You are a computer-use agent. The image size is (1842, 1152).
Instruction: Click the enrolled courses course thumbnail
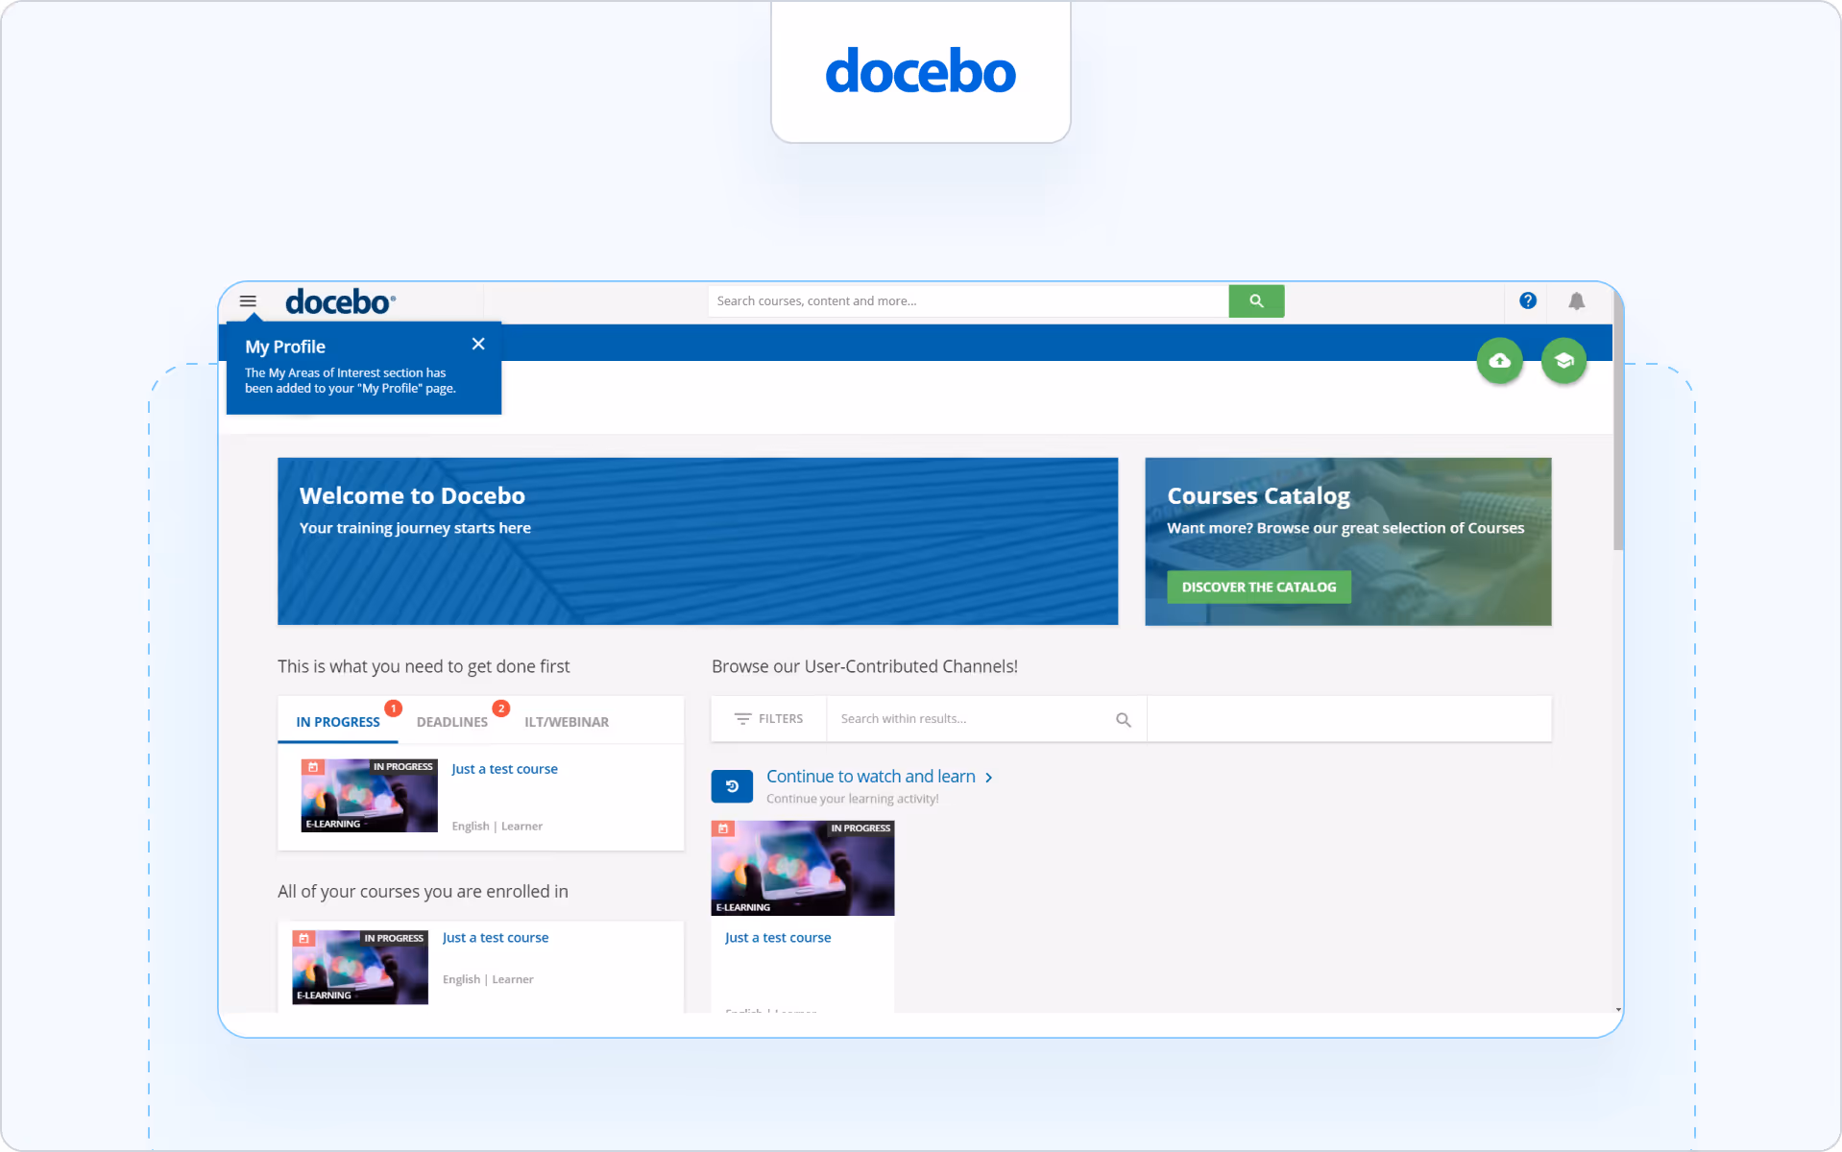point(360,968)
